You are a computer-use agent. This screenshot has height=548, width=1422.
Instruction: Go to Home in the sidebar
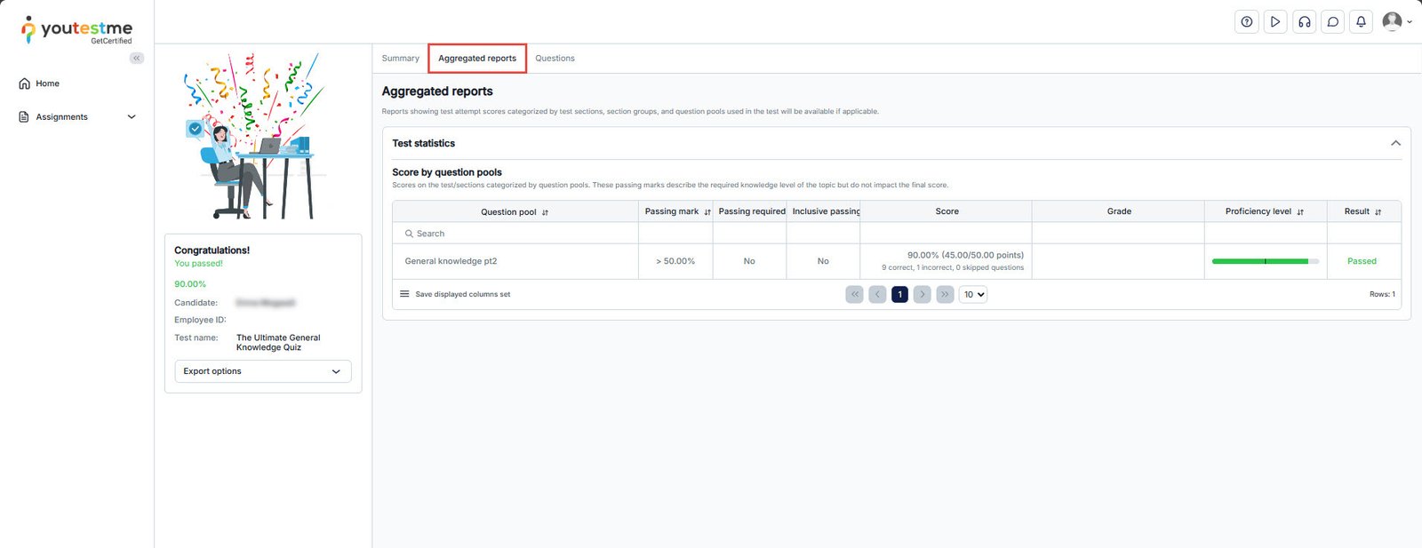pos(47,83)
